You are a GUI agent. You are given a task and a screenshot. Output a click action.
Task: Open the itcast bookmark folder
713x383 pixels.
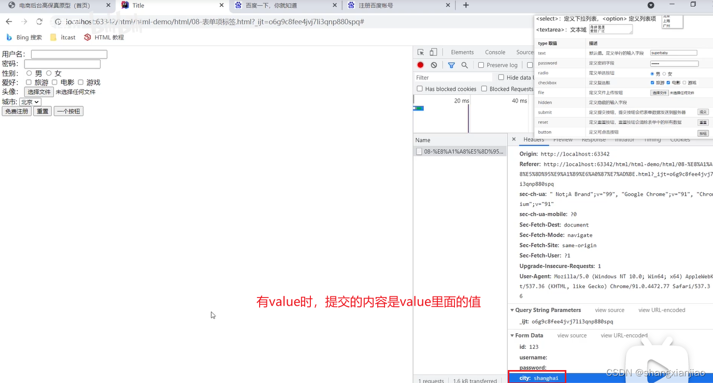tap(63, 37)
